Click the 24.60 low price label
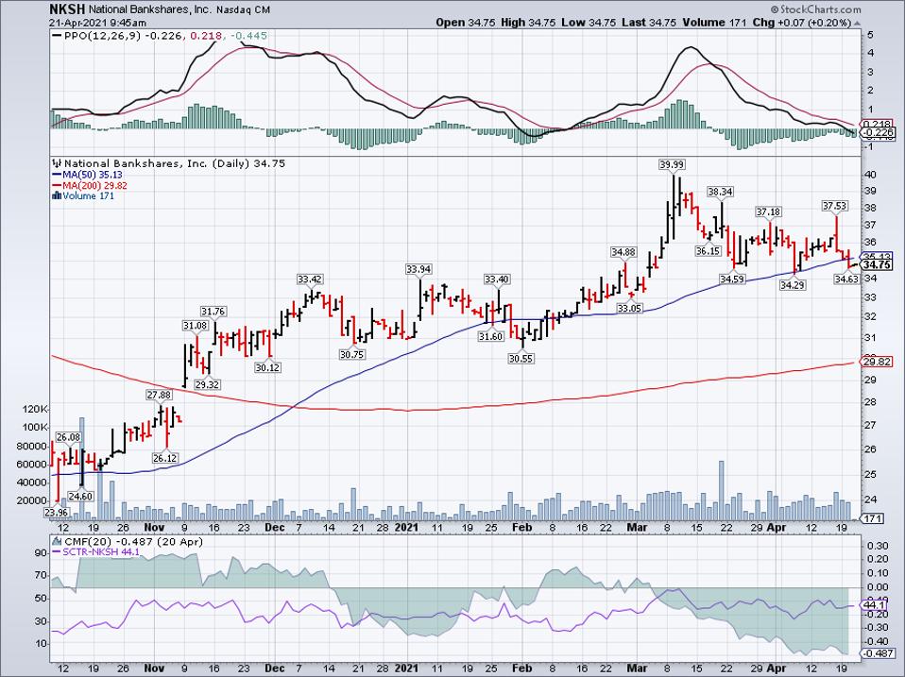Viewport: 905px width, 677px height. pyautogui.click(x=80, y=497)
